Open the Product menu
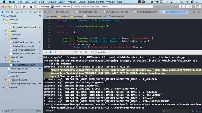The width and height of the screenshot is (202, 113). click(x=72, y=2)
